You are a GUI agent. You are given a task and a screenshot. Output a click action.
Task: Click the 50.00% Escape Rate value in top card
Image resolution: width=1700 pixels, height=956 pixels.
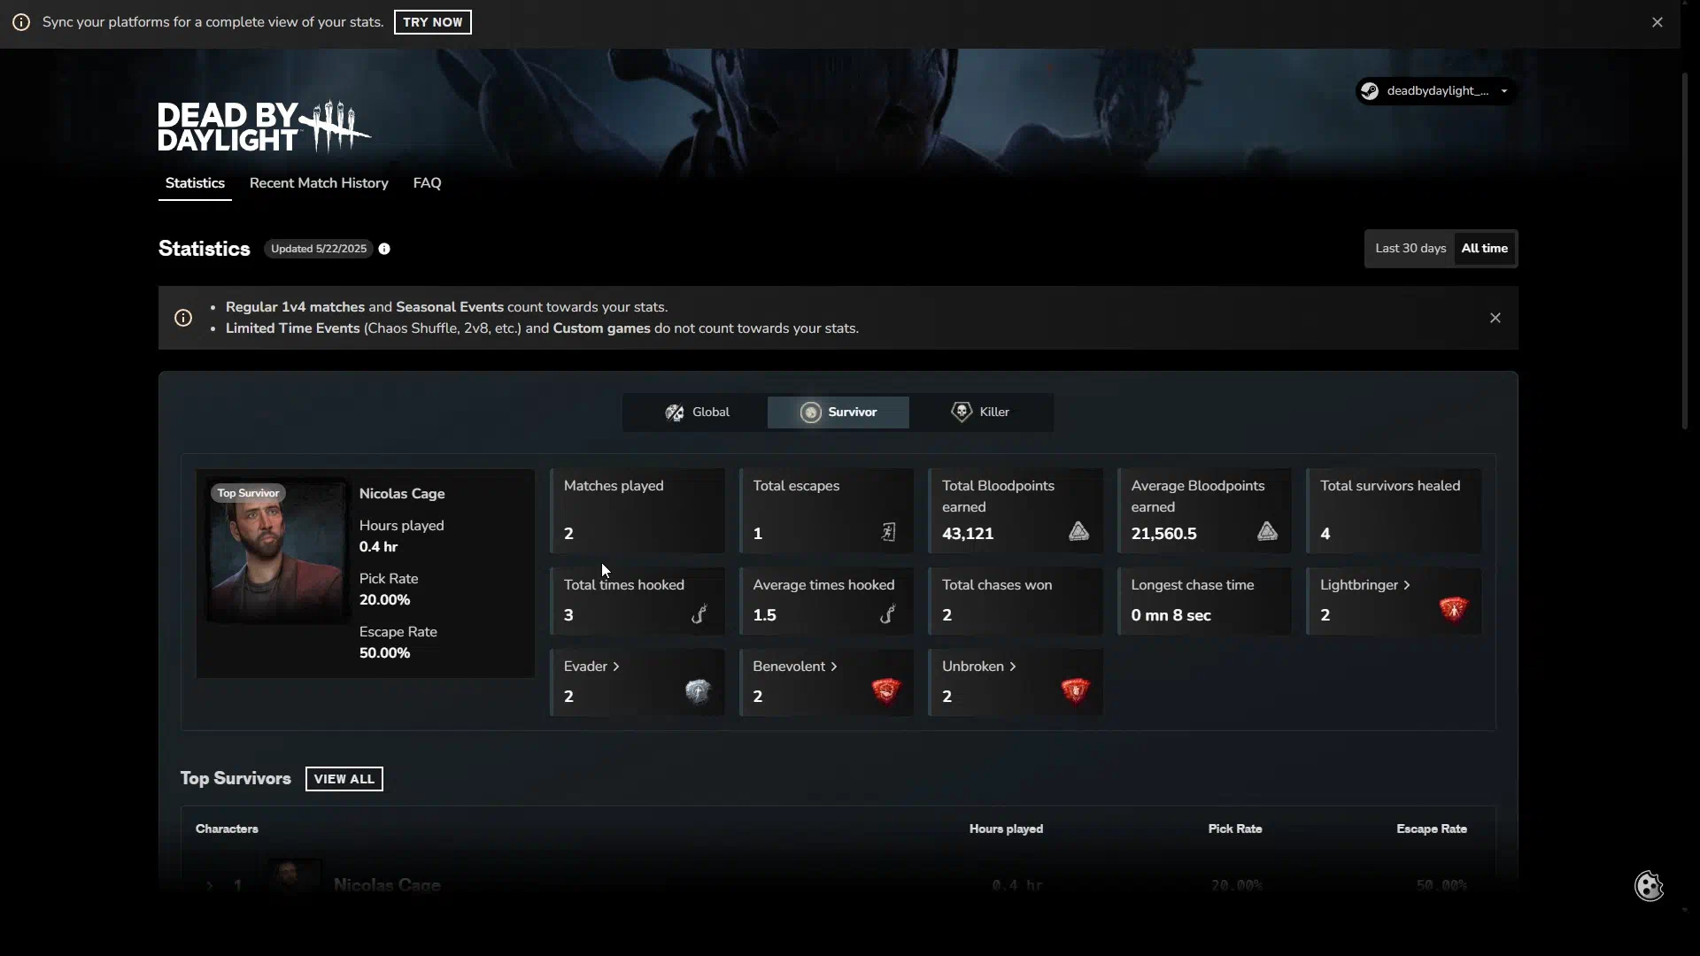pos(384,653)
